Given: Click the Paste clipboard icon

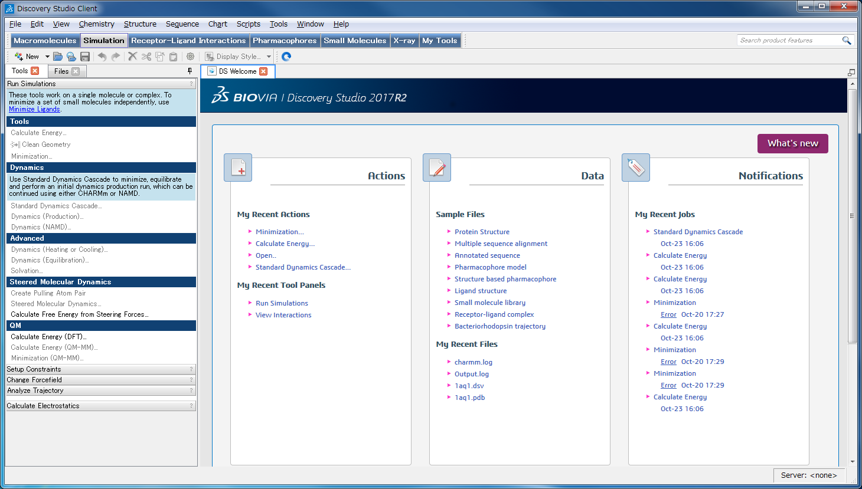Looking at the screenshot, I should [x=173, y=57].
